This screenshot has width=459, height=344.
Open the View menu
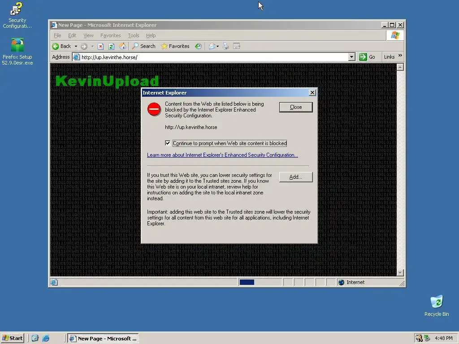[88, 35]
